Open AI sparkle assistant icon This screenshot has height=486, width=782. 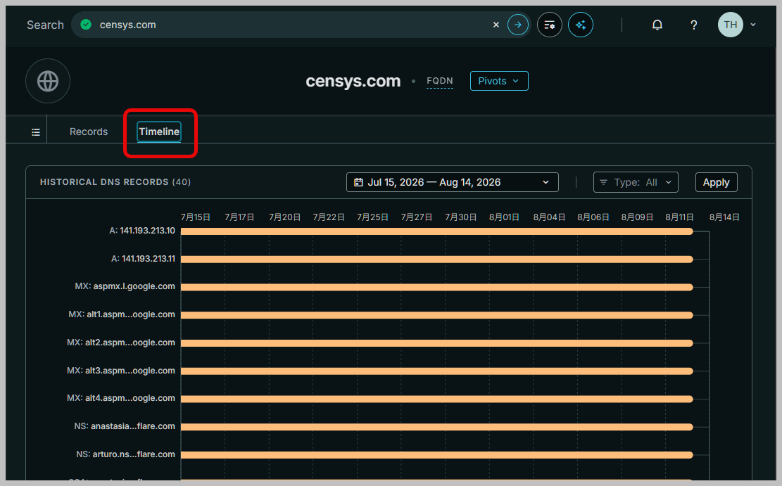(x=581, y=25)
